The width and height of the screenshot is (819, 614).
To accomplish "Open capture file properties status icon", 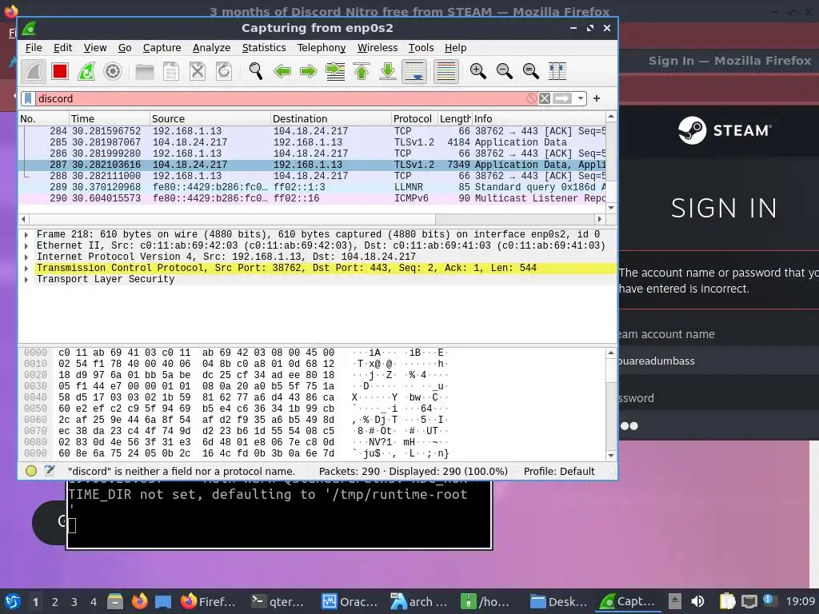I will coord(49,471).
